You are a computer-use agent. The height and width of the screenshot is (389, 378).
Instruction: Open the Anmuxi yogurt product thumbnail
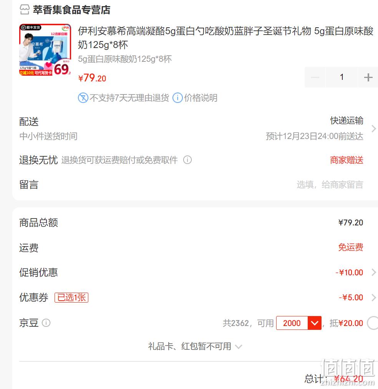[x=45, y=50]
